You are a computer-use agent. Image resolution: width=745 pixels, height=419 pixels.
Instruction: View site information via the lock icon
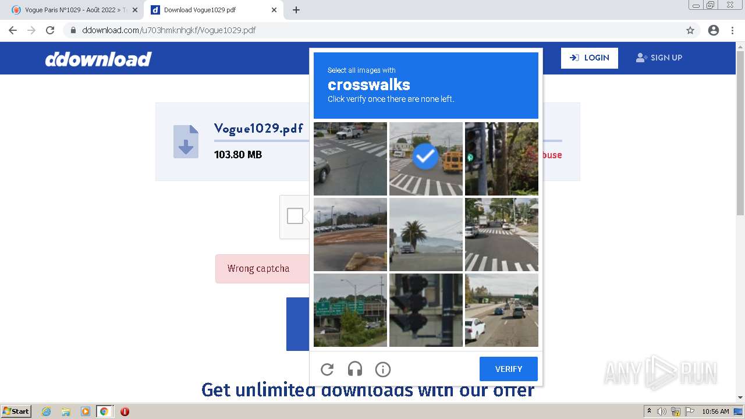[x=73, y=30]
